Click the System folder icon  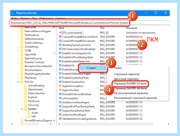pyautogui.click(x=25, y=109)
